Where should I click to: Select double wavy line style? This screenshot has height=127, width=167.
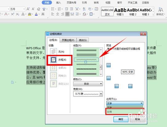[x=86, y=64]
